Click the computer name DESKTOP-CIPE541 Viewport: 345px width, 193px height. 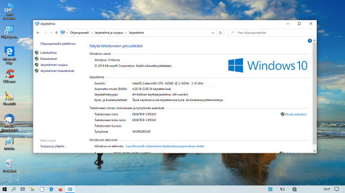(144, 114)
